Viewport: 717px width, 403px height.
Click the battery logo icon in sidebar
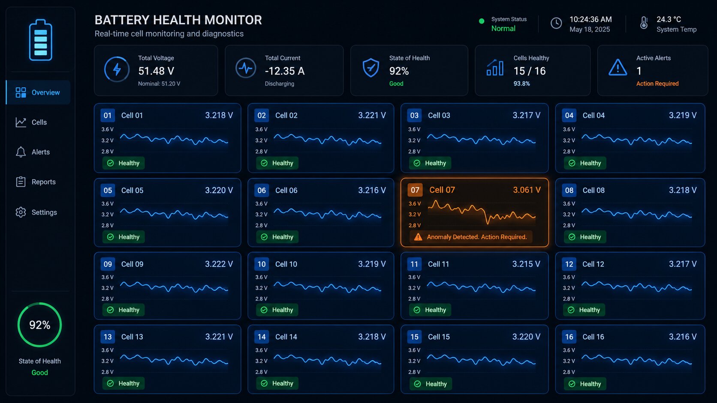pyautogui.click(x=40, y=40)
